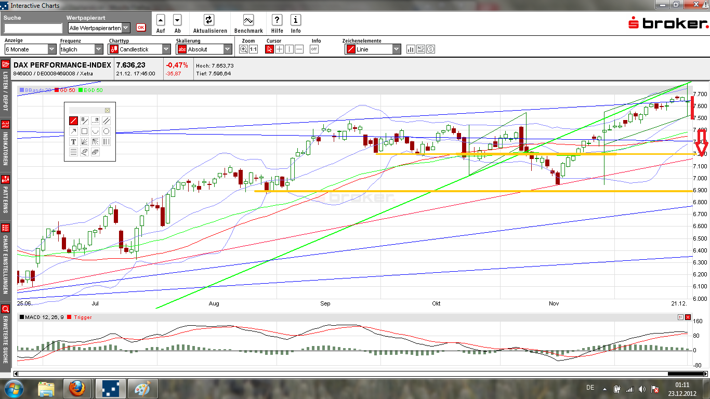Click the Zoom in magnifier icon

(x=243, y=49)
